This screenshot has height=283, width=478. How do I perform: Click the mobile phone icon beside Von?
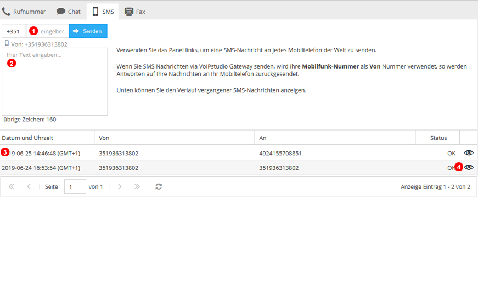7,43
